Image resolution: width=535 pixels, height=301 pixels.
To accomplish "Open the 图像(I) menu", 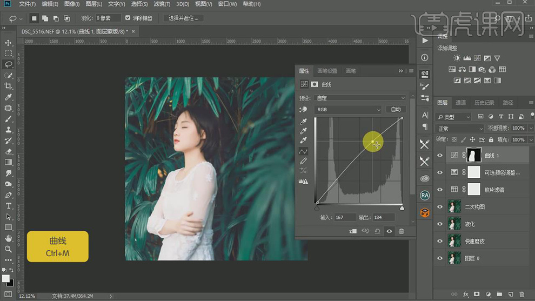I will click(72, 4).
